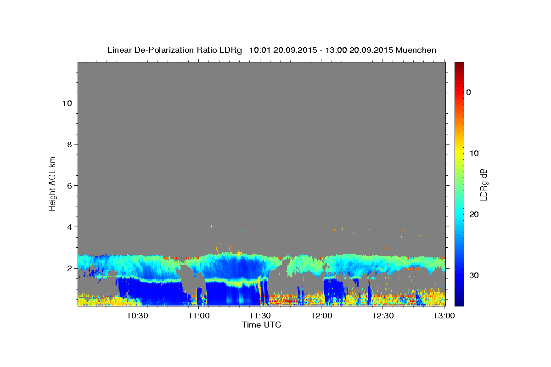Click the height tick label 10
The image size is (551, 367).
(x=67, y=103)
